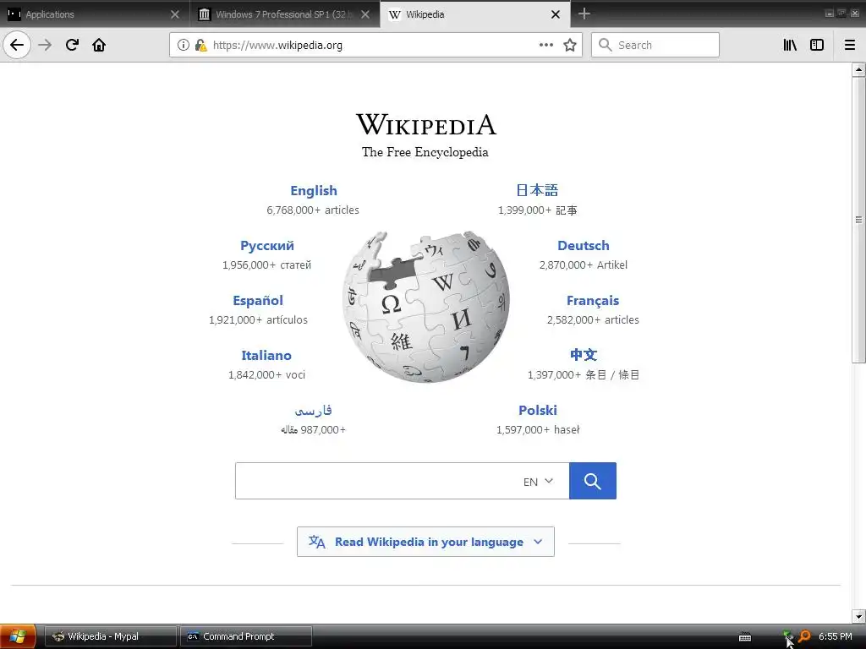The height and width of the screenshot is (649, 866).
Task: Open the browser home page icon
Action: pyautogui.click(x=99, y=45)
